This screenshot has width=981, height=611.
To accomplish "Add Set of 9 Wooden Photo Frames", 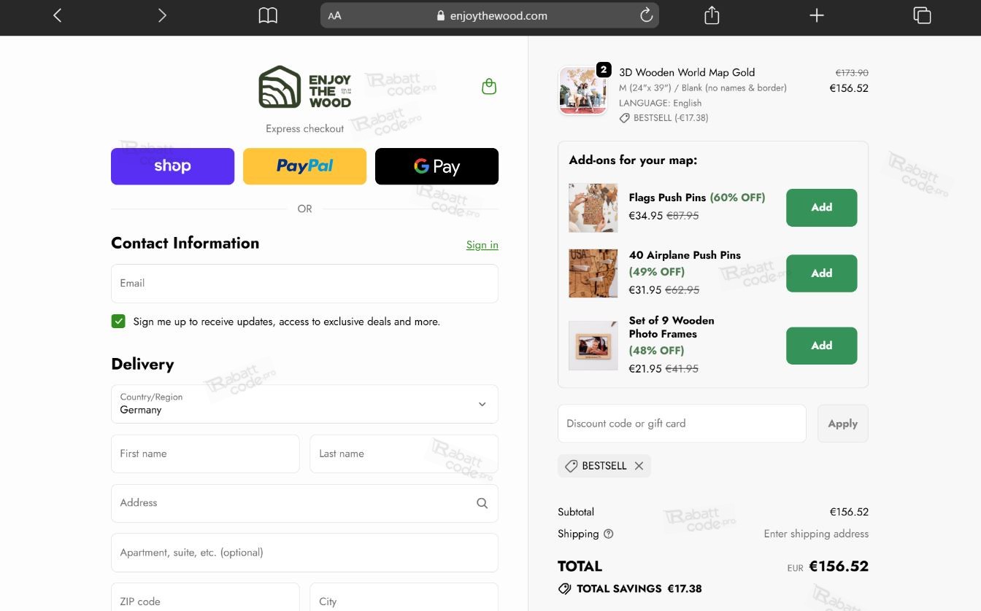I will tap(821, 346).
